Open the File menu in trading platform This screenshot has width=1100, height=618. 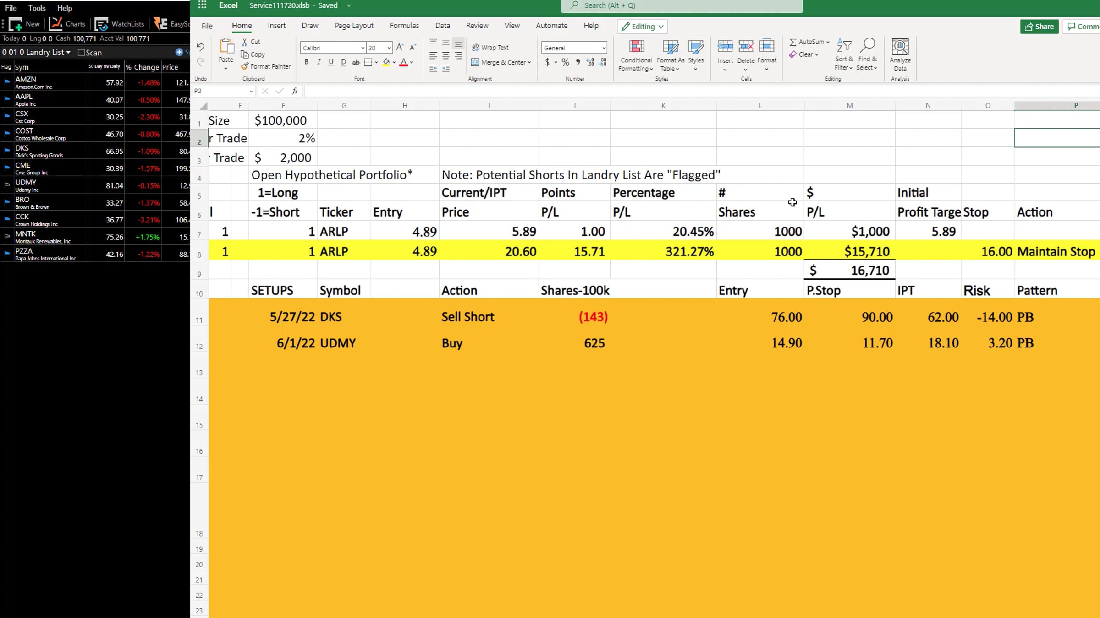pyautogui.click(x=11, y=8)
